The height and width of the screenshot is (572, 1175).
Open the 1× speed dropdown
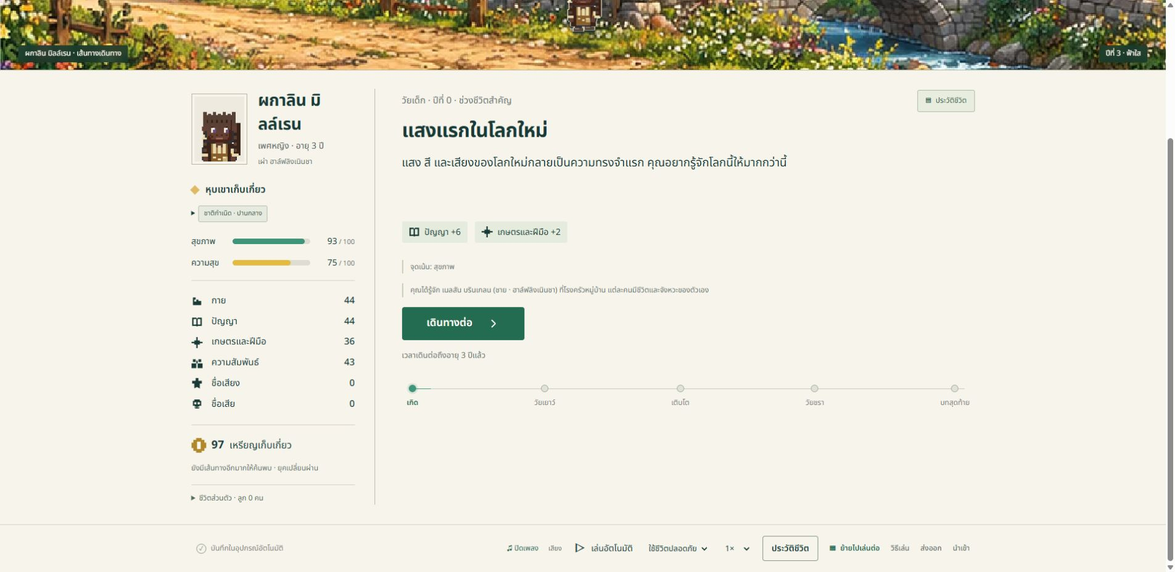[737, 548]
